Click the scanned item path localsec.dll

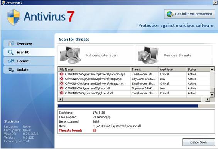pos(117,126)
